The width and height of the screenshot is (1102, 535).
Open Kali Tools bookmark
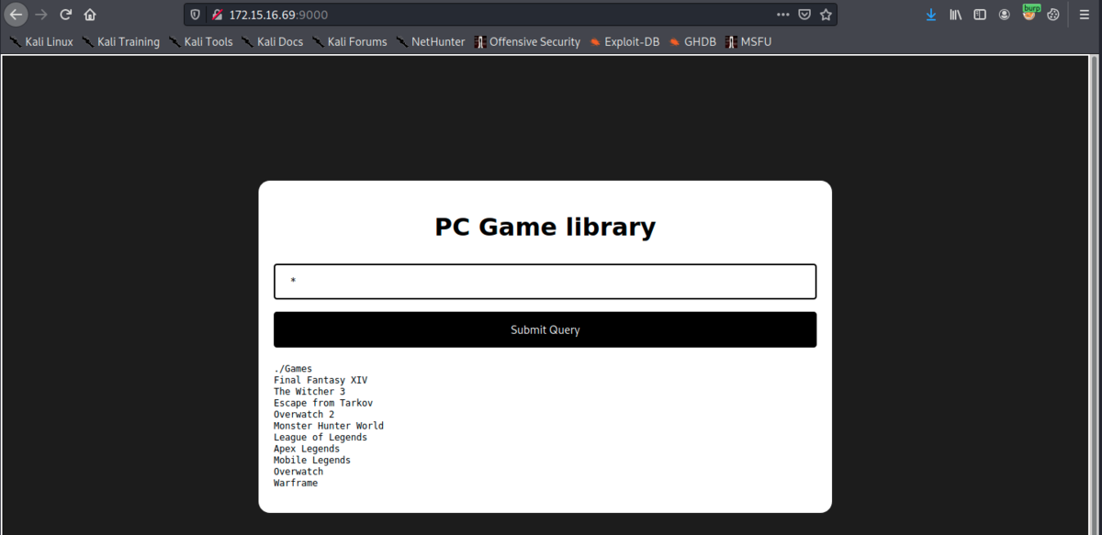[x=200, y=41]
